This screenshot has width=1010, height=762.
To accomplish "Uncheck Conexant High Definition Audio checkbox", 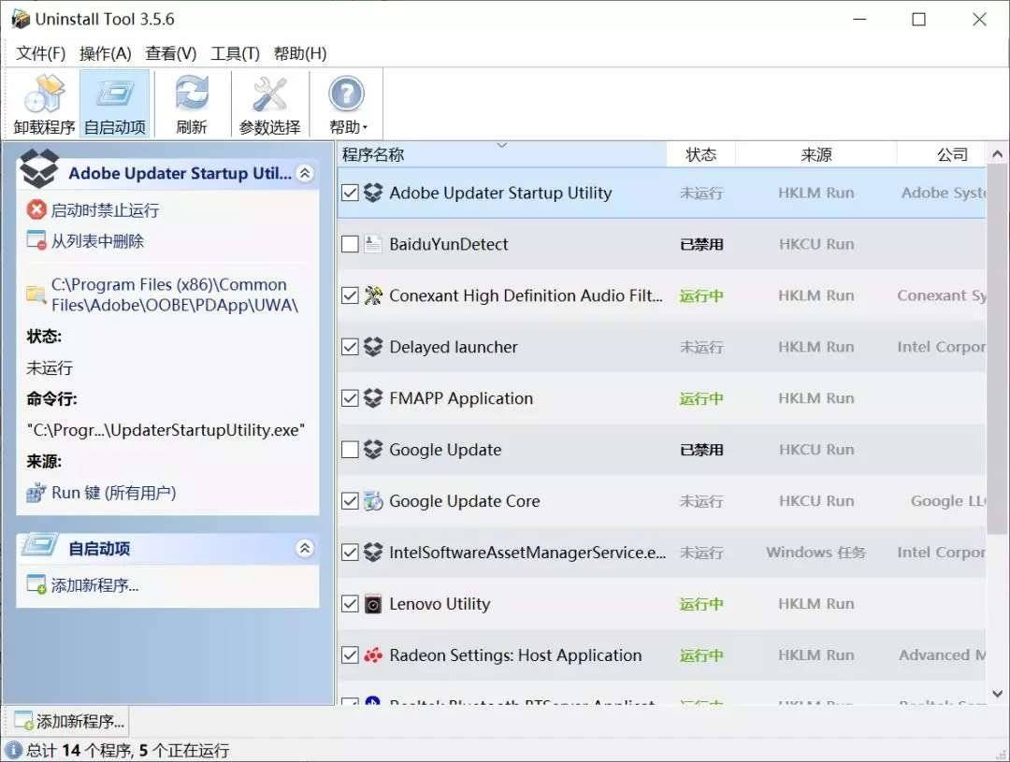I will [350, 295].
